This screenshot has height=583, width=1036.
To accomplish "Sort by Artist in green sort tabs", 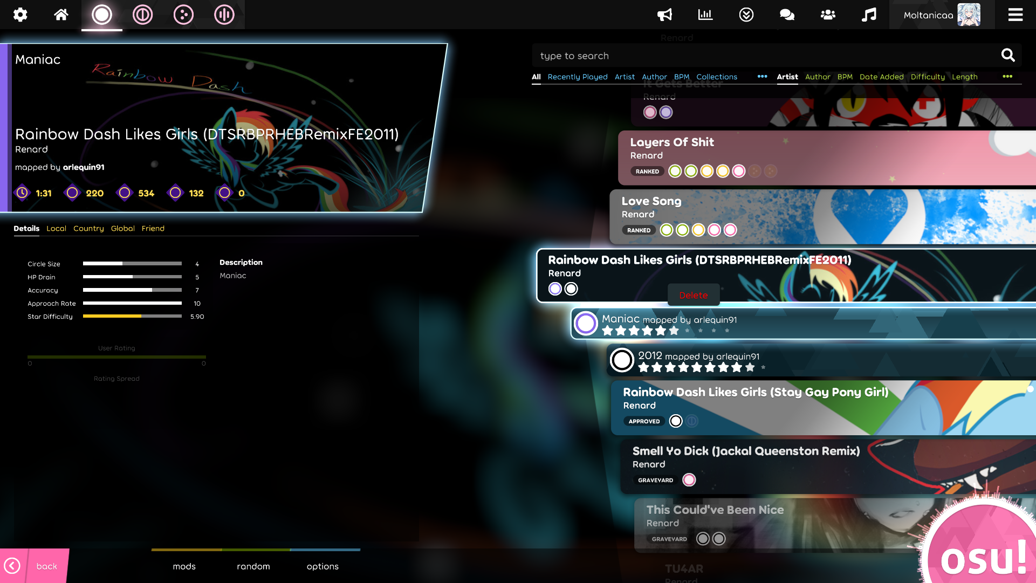I will (x=787, y=77).
